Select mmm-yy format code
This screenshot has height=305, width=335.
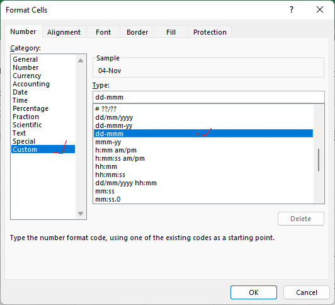(203, 142)
